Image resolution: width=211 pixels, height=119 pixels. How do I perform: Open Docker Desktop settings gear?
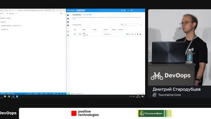(125, 10)
